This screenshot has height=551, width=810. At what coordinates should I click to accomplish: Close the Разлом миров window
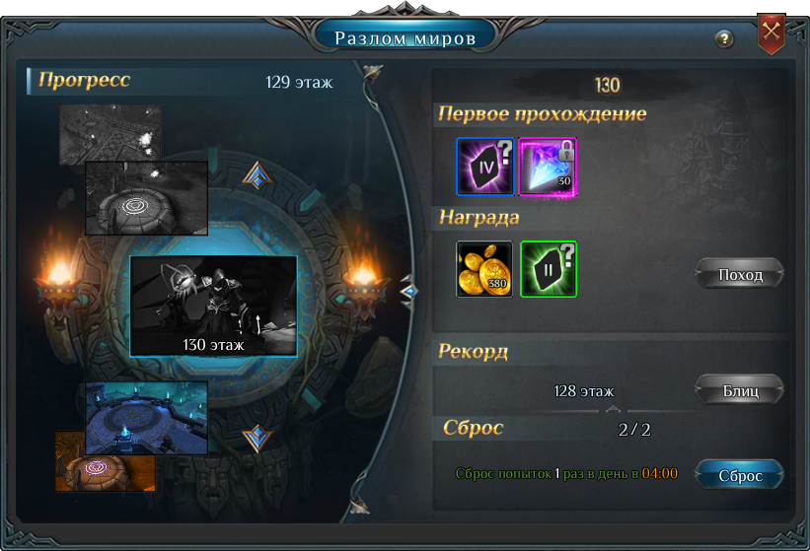point(771,34)
